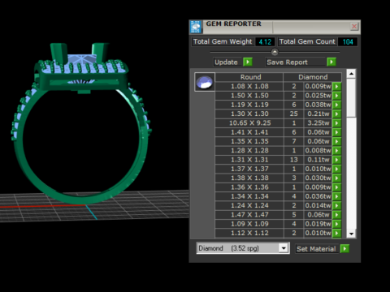The height and width of the screenshot is (292, 390).
Task: Close the Gem Reporter window
Action: [354, 26]
